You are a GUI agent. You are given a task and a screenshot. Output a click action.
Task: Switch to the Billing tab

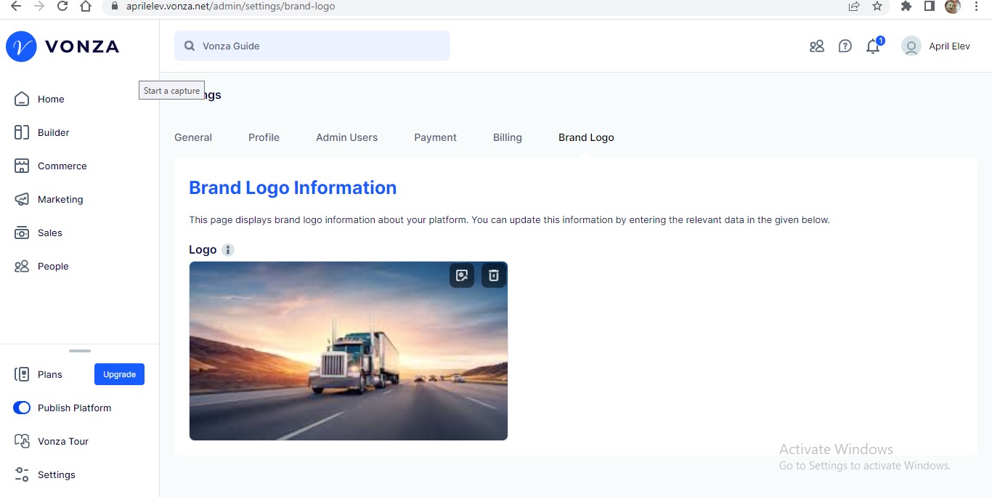click(507, 137)
